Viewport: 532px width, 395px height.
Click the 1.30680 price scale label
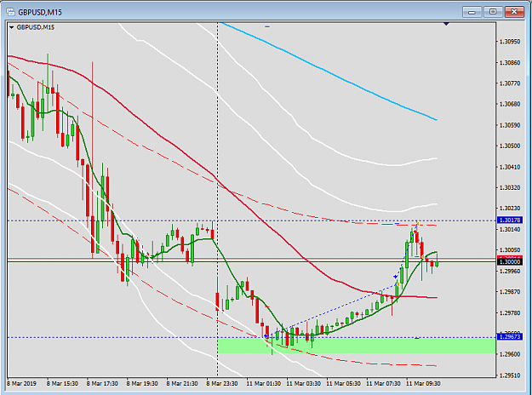(510, 104)
